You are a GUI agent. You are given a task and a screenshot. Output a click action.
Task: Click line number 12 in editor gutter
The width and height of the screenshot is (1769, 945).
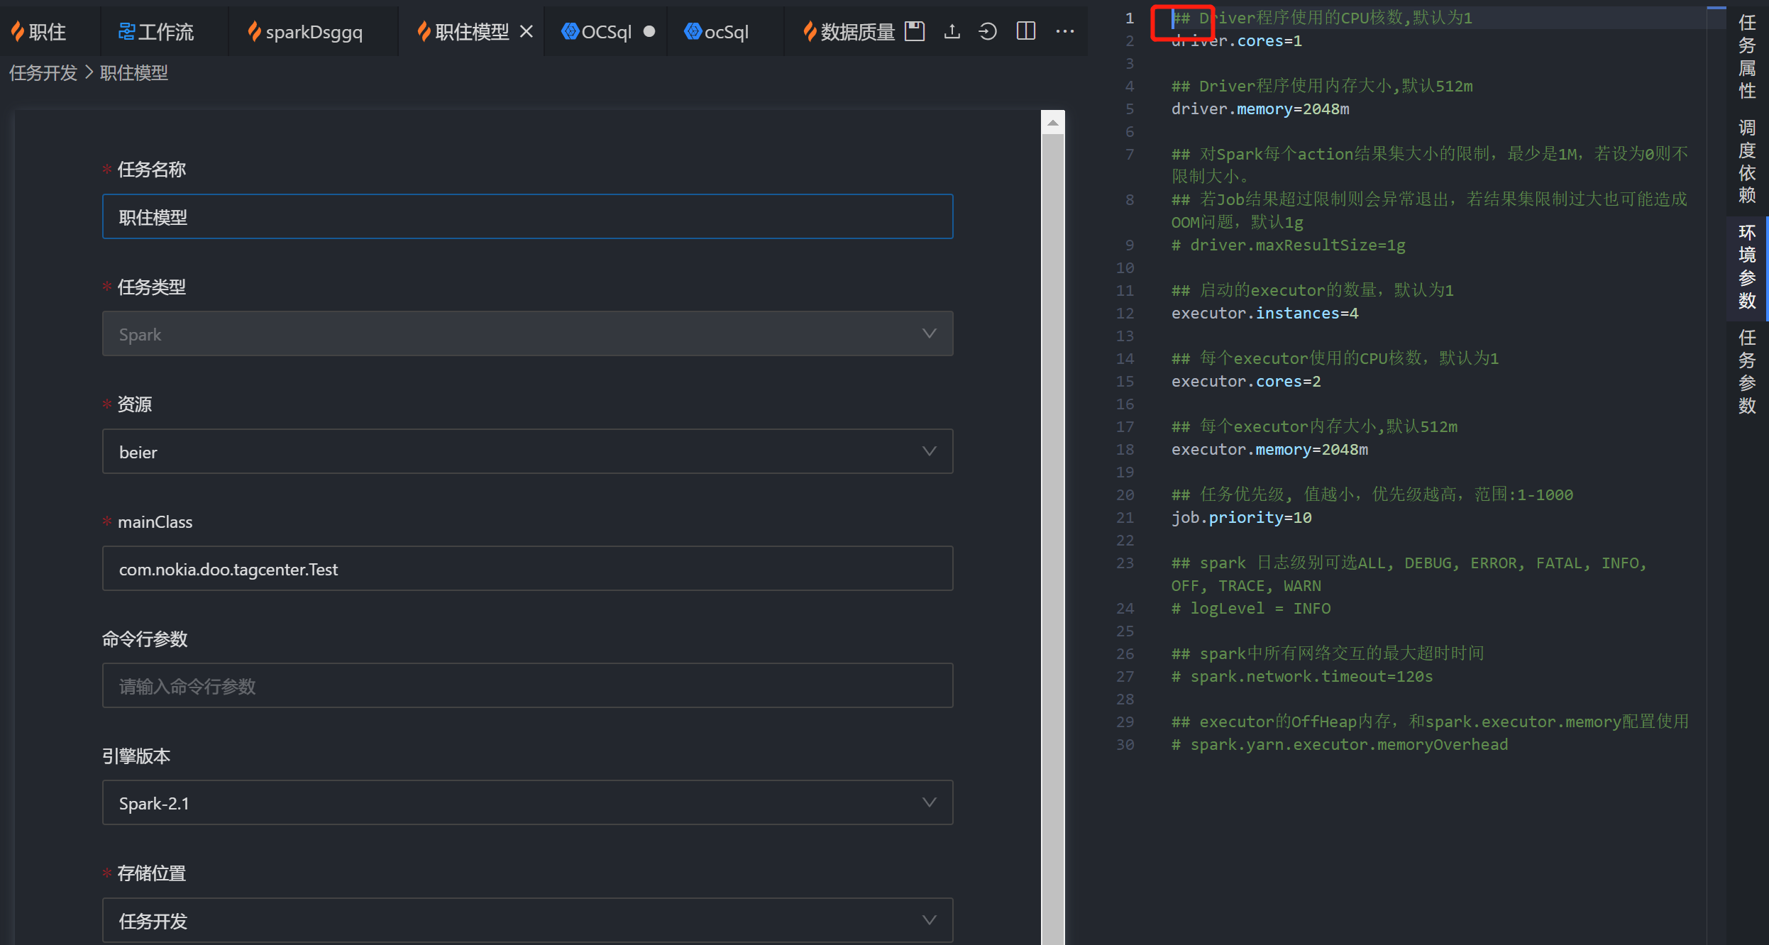pyautogui.click(x=1125, y=313)
